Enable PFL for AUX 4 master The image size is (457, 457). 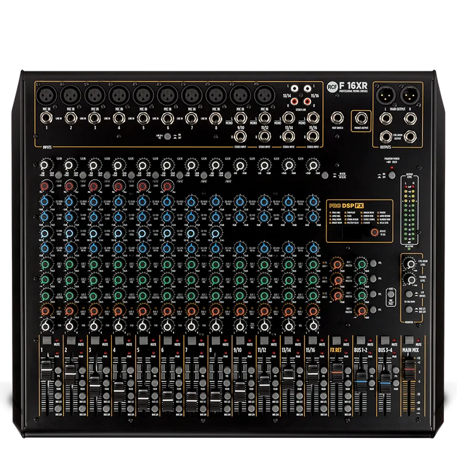tap(373, 309)
